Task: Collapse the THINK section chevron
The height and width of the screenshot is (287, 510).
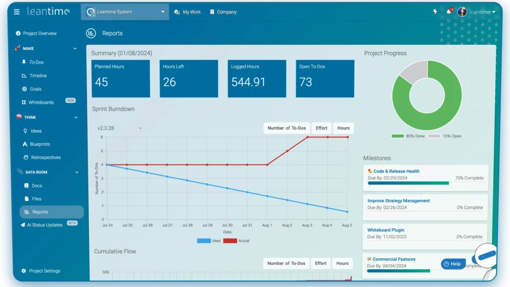Action: [x=76, y=118]
